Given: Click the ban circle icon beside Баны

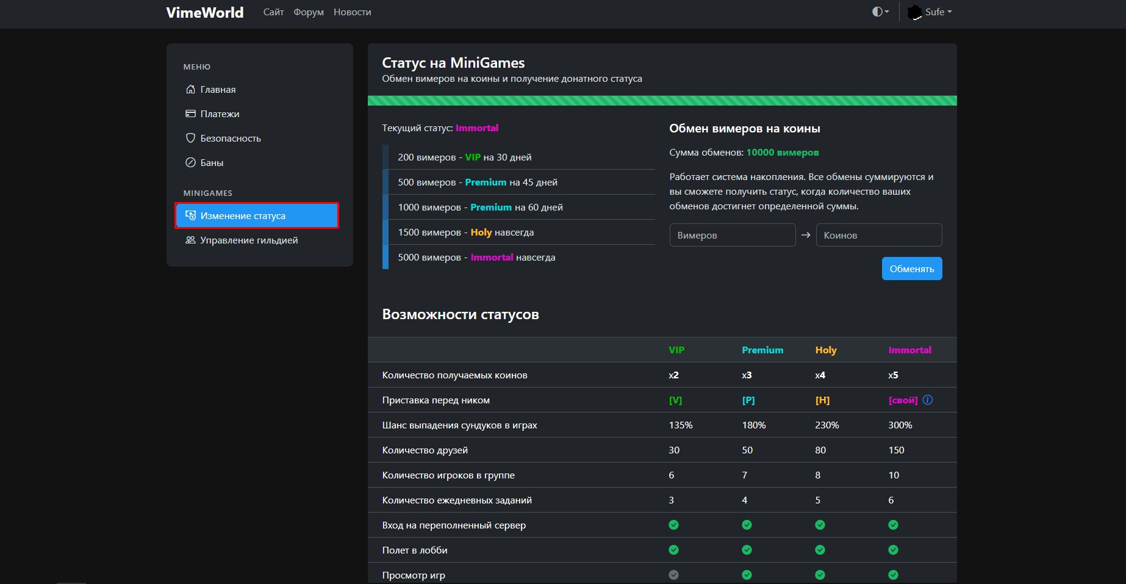Looking at the screenshot, I should click(x=190, y=162).
